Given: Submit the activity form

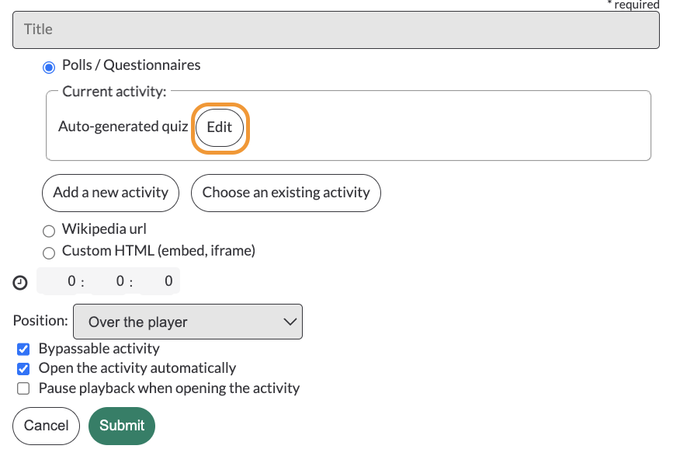Looking at the screenshot, I should point(122,426).
